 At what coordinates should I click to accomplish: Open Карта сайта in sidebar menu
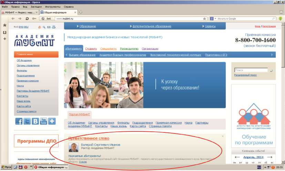[x=24, y=106]
